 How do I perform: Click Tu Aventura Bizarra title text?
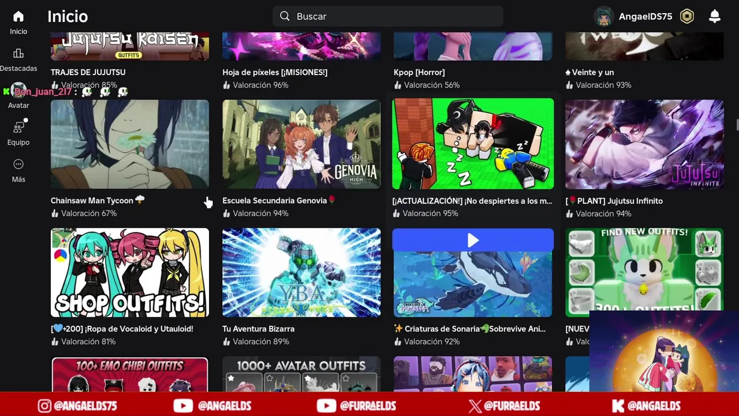click(x=258, y=329)
